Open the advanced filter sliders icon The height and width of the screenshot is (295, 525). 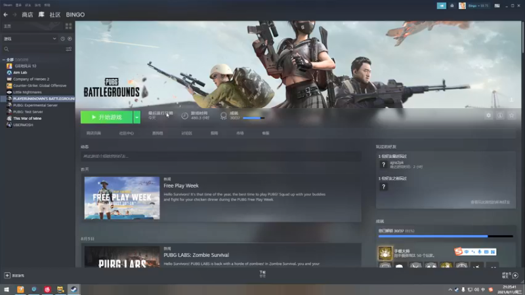pyautogui.click(x=69, y=49)
